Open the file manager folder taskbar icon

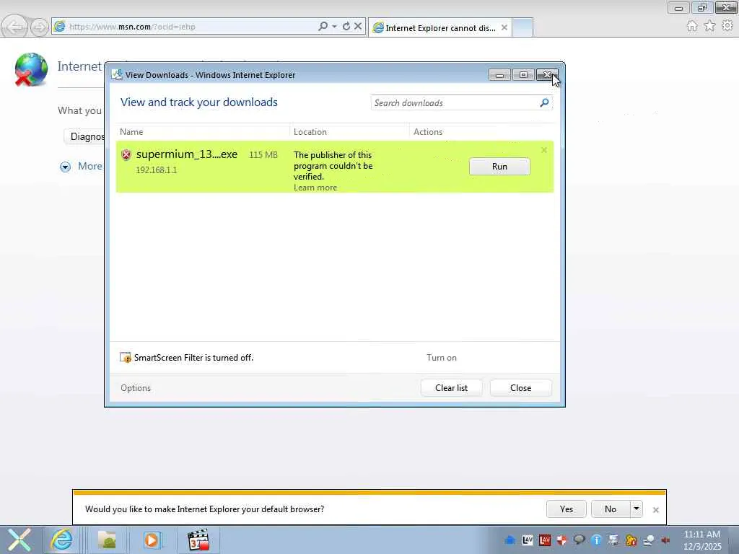(x=107, y=540)
